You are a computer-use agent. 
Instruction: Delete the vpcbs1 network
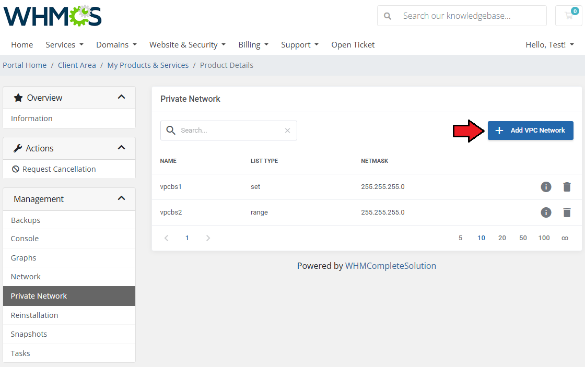(x=567, y=187)
